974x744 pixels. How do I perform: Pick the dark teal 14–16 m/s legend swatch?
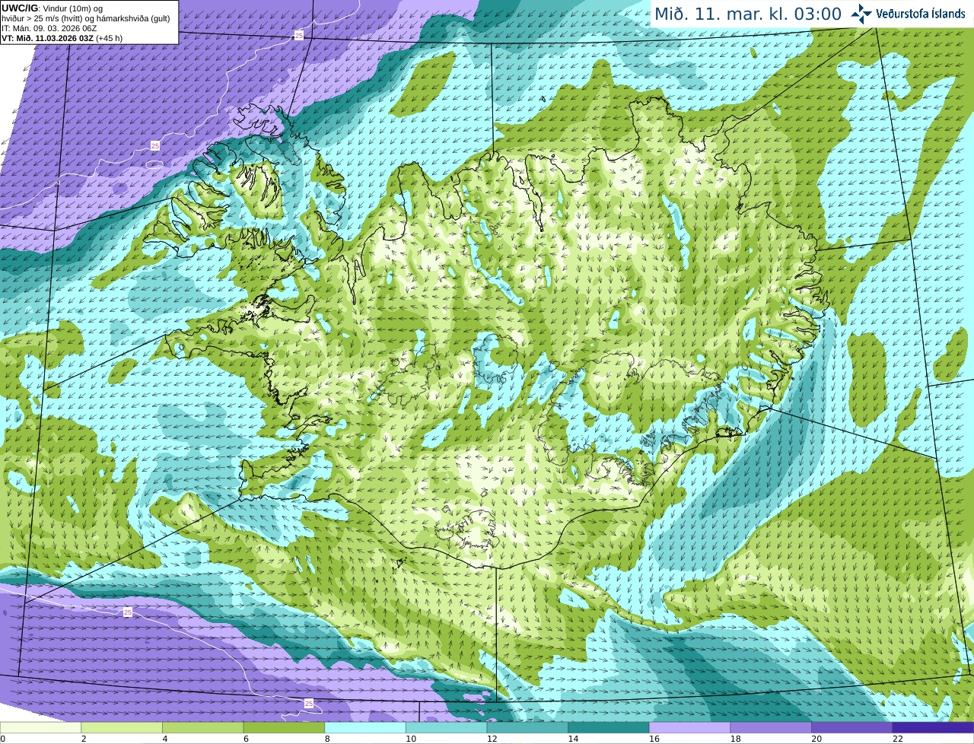click(x=609, y=728)
